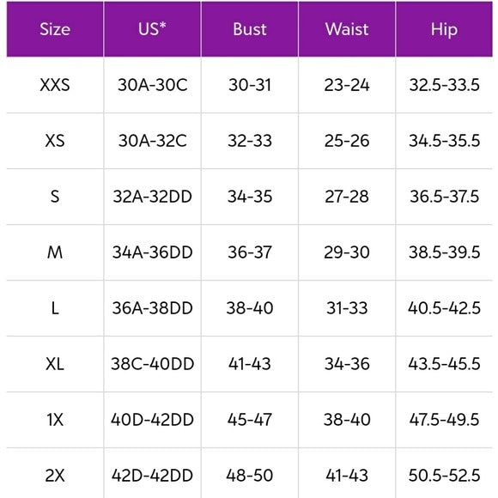Image resolution: width=498 pixels, height=498 pixels.
Task: Select the 23-24 waist cell
Action: click(x=347, y=85)
